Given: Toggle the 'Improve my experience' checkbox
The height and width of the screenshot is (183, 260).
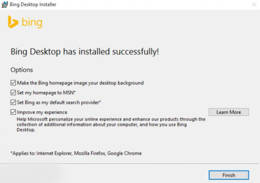Looking at the screenshot, I should (13, 112).
